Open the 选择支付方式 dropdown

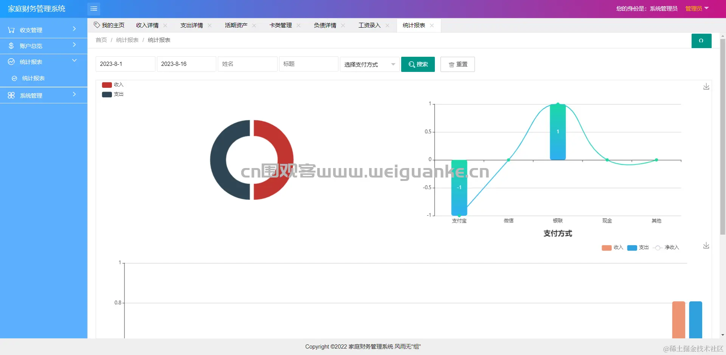pos(369,64)
